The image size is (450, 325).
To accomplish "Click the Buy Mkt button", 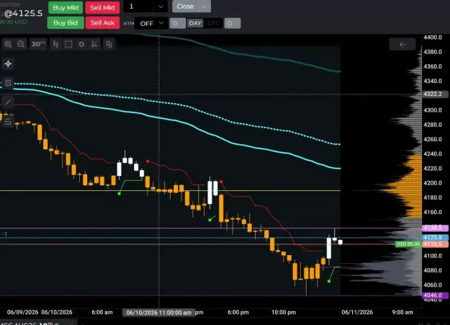I will click(x=66, y=7).
